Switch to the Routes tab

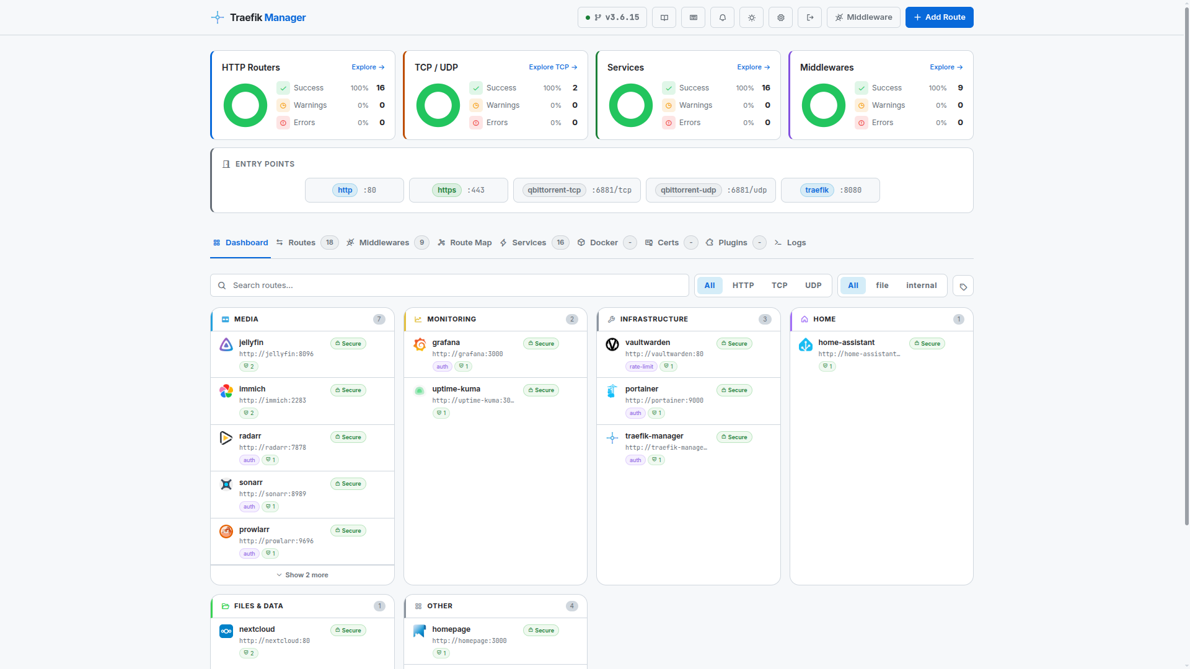tap(307, 243)
